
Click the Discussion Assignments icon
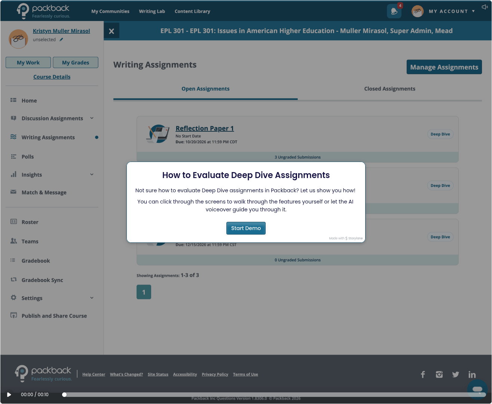13,118
